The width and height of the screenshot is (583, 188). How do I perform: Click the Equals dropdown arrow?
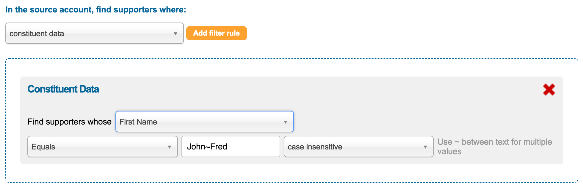[x=170, y=147]
